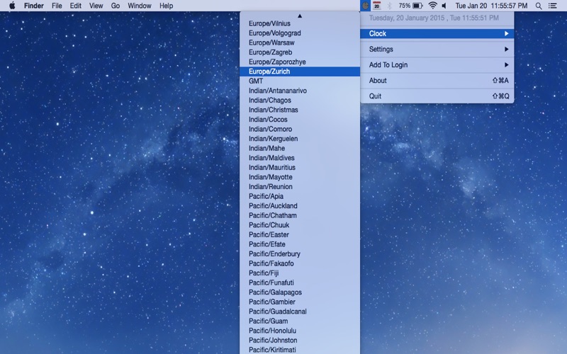Image resolution: width=567 pixels, height=354 pixels.
Task: Select GMT timezone
Action: [300, 81]
